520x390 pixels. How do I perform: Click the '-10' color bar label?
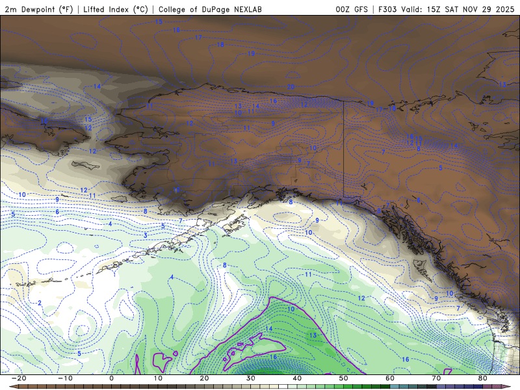tap(65, 378)
